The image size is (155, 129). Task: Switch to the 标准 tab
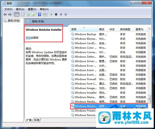coord(37,120)
